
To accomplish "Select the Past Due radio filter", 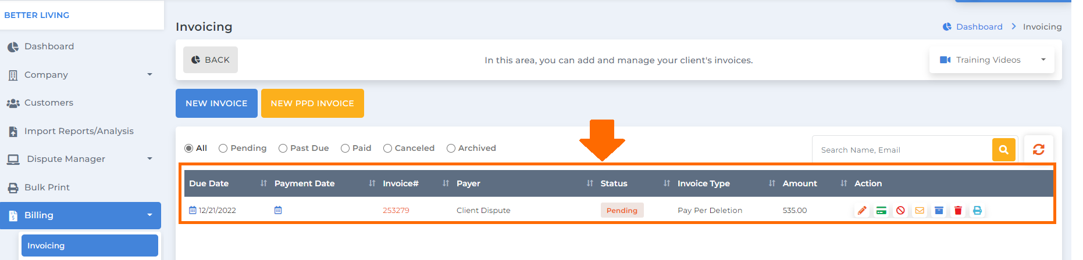I will [304, 149].
